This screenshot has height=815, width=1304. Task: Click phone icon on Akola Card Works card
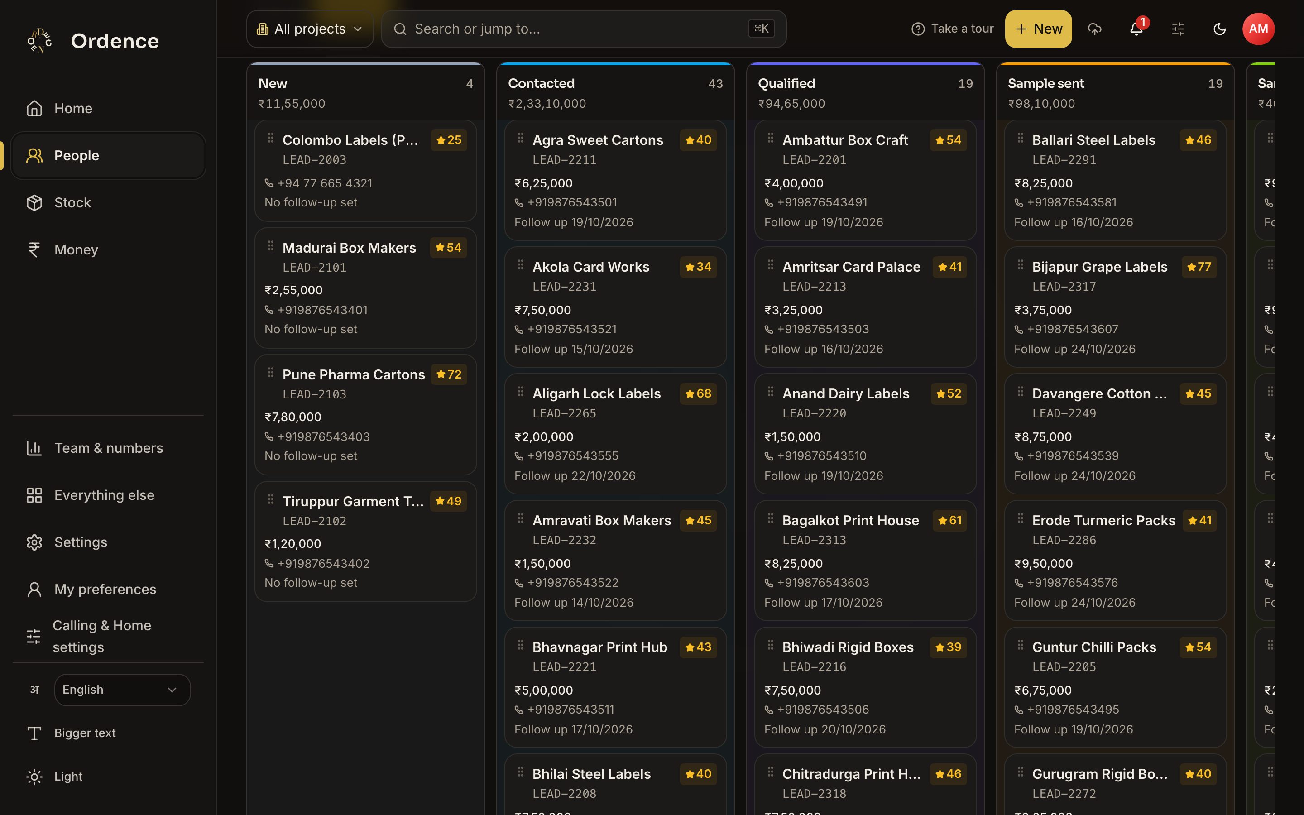(519, 329)
